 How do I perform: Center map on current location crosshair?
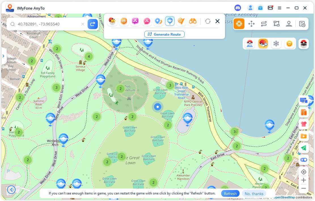coord(304,172)
